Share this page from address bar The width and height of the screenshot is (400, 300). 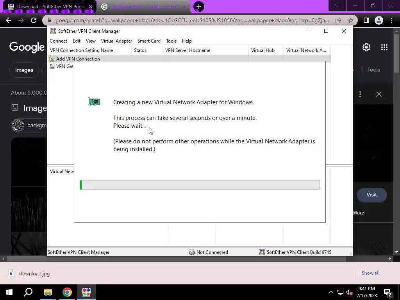338,20
